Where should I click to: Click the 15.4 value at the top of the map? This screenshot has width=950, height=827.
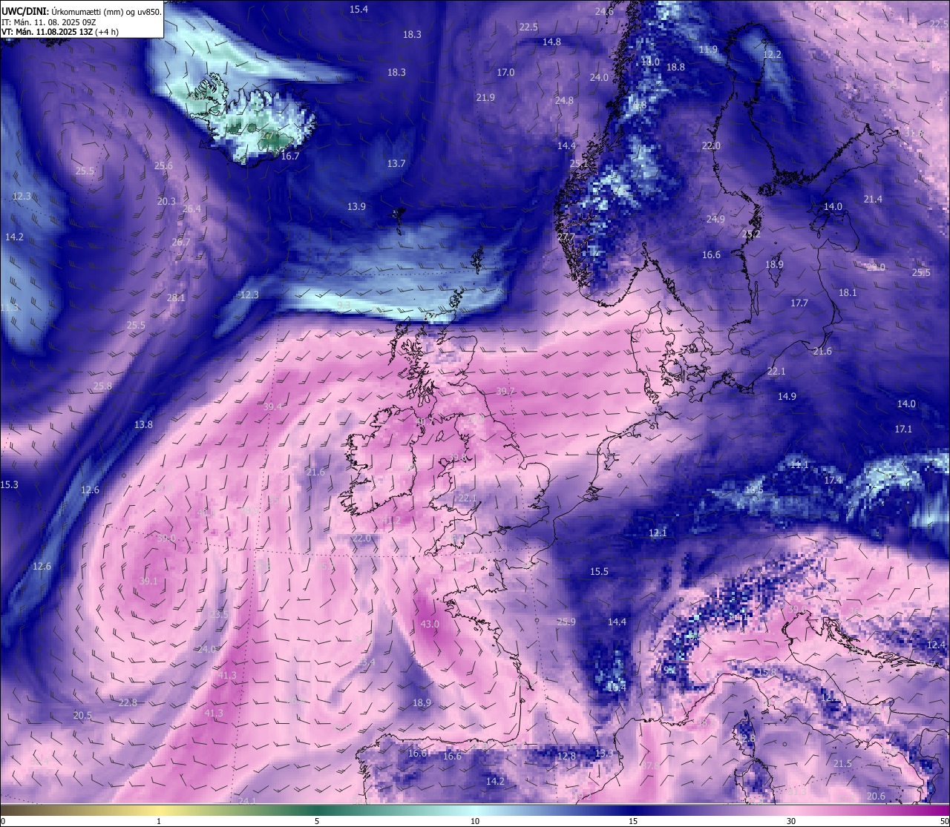(358, 9)
